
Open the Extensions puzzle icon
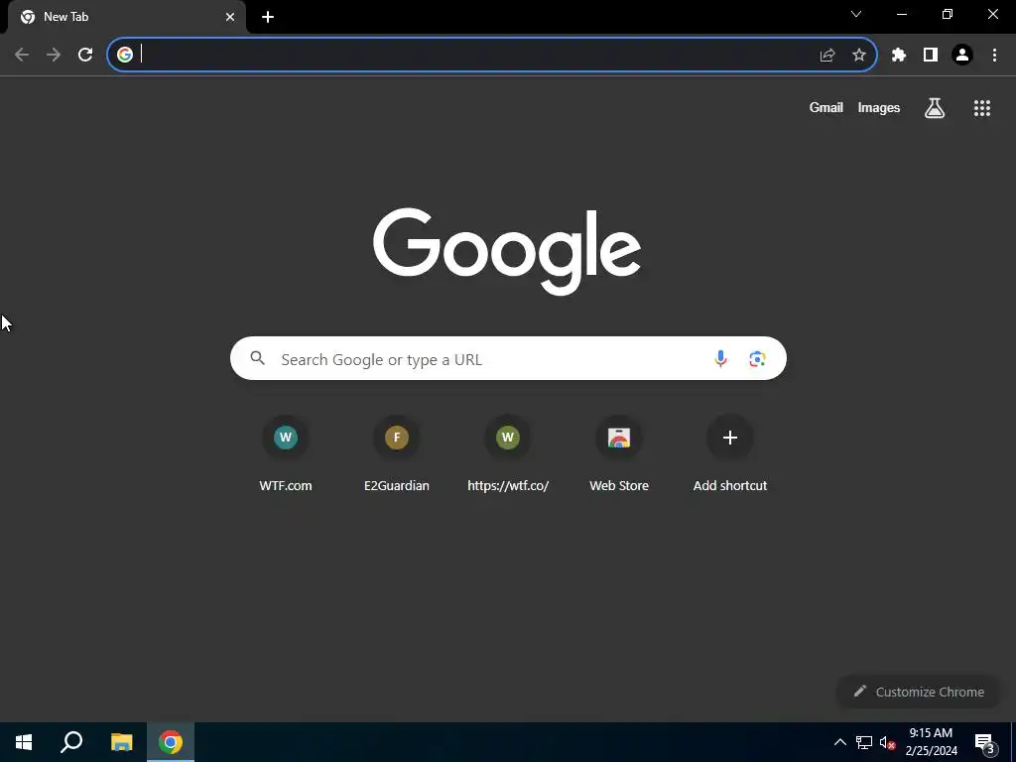[x=899, y=56]
